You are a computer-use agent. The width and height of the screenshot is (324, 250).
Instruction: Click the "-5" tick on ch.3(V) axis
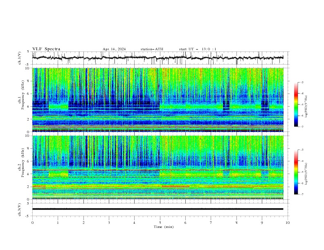[27, 216]
